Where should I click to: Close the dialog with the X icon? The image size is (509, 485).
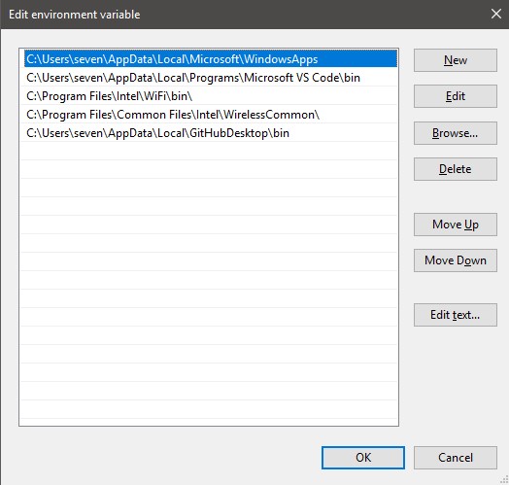496,14
